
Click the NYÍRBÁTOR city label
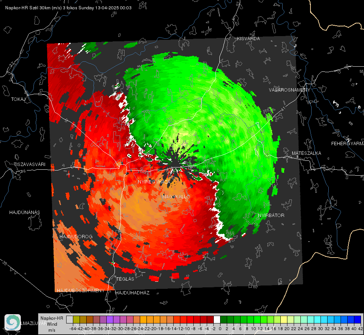pyautogui.click(x=271, y=215)
